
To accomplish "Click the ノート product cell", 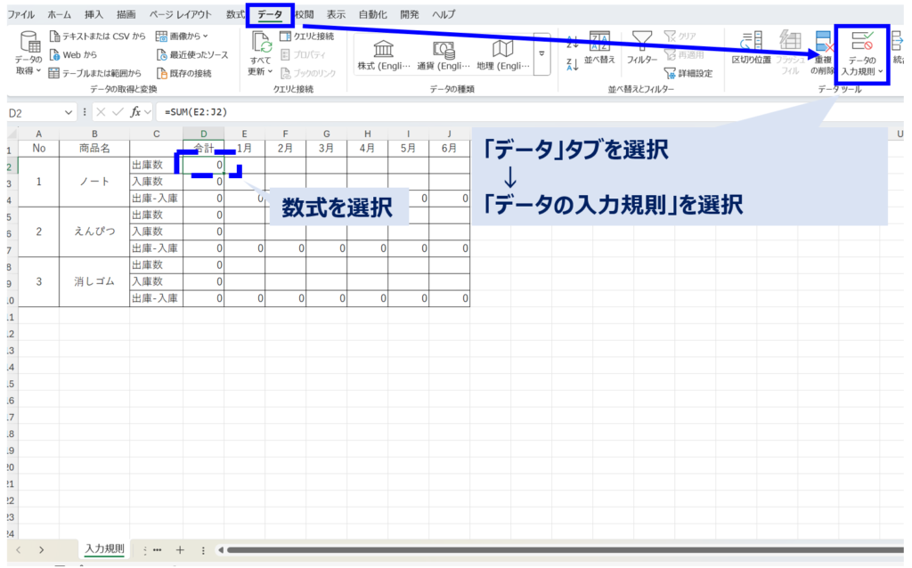I will click(x=94, y=182).
